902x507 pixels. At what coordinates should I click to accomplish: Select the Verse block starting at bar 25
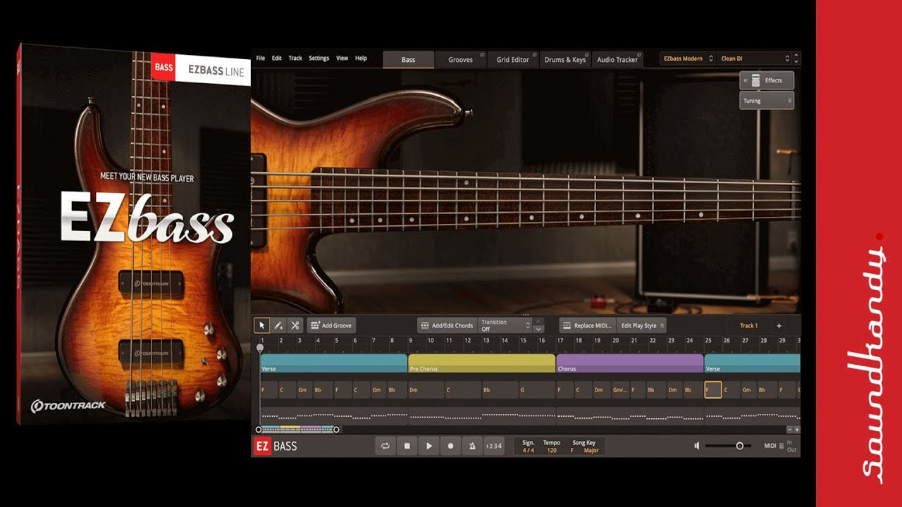tap(752, 363)
